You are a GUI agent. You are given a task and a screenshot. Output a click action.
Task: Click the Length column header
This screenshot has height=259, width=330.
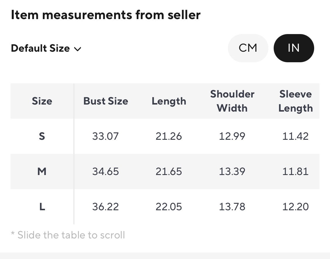pos(169,101)
